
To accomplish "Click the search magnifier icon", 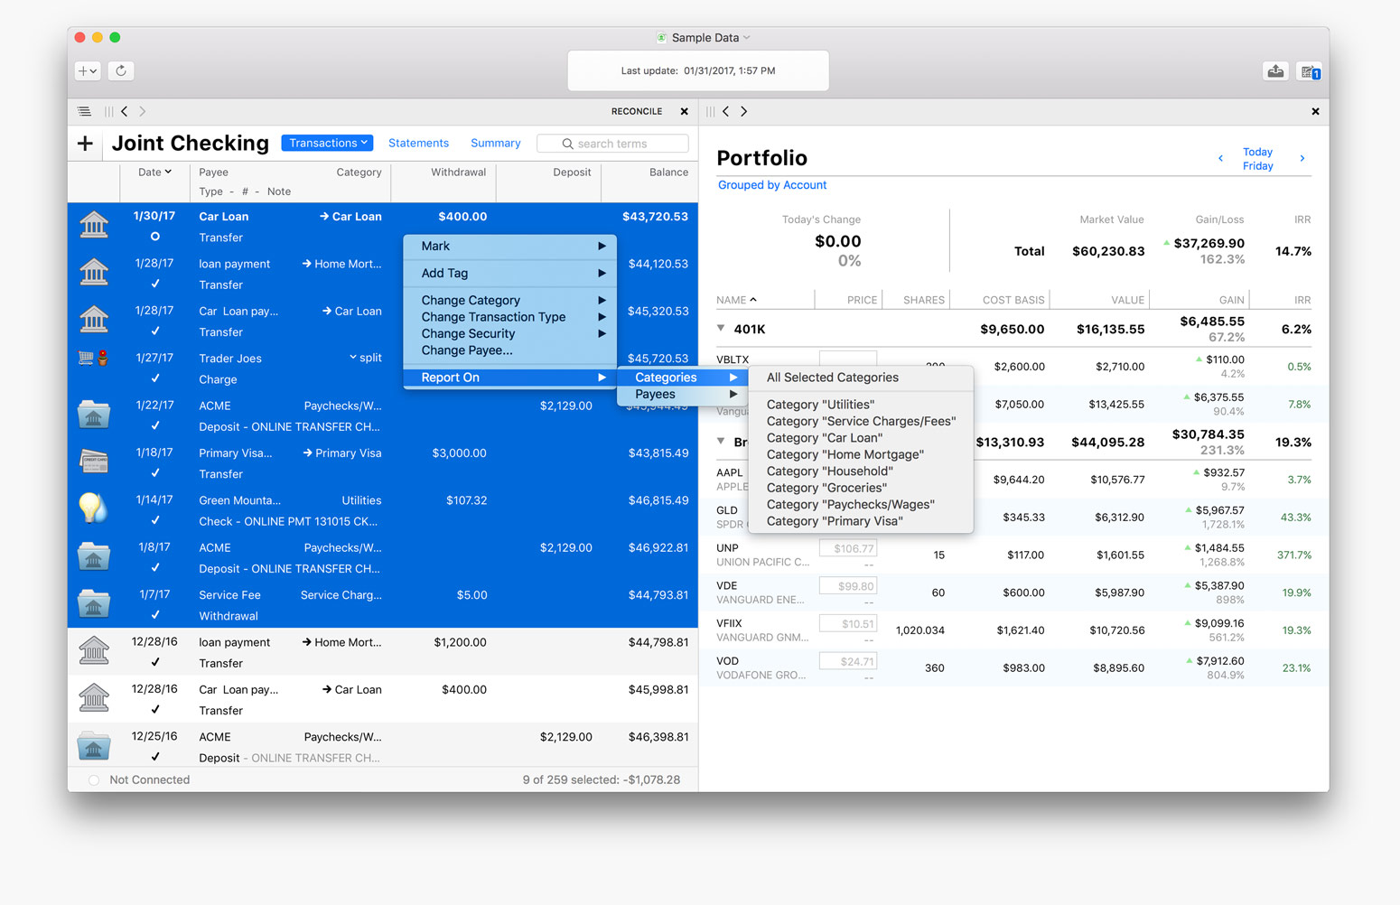I will 567,144.
